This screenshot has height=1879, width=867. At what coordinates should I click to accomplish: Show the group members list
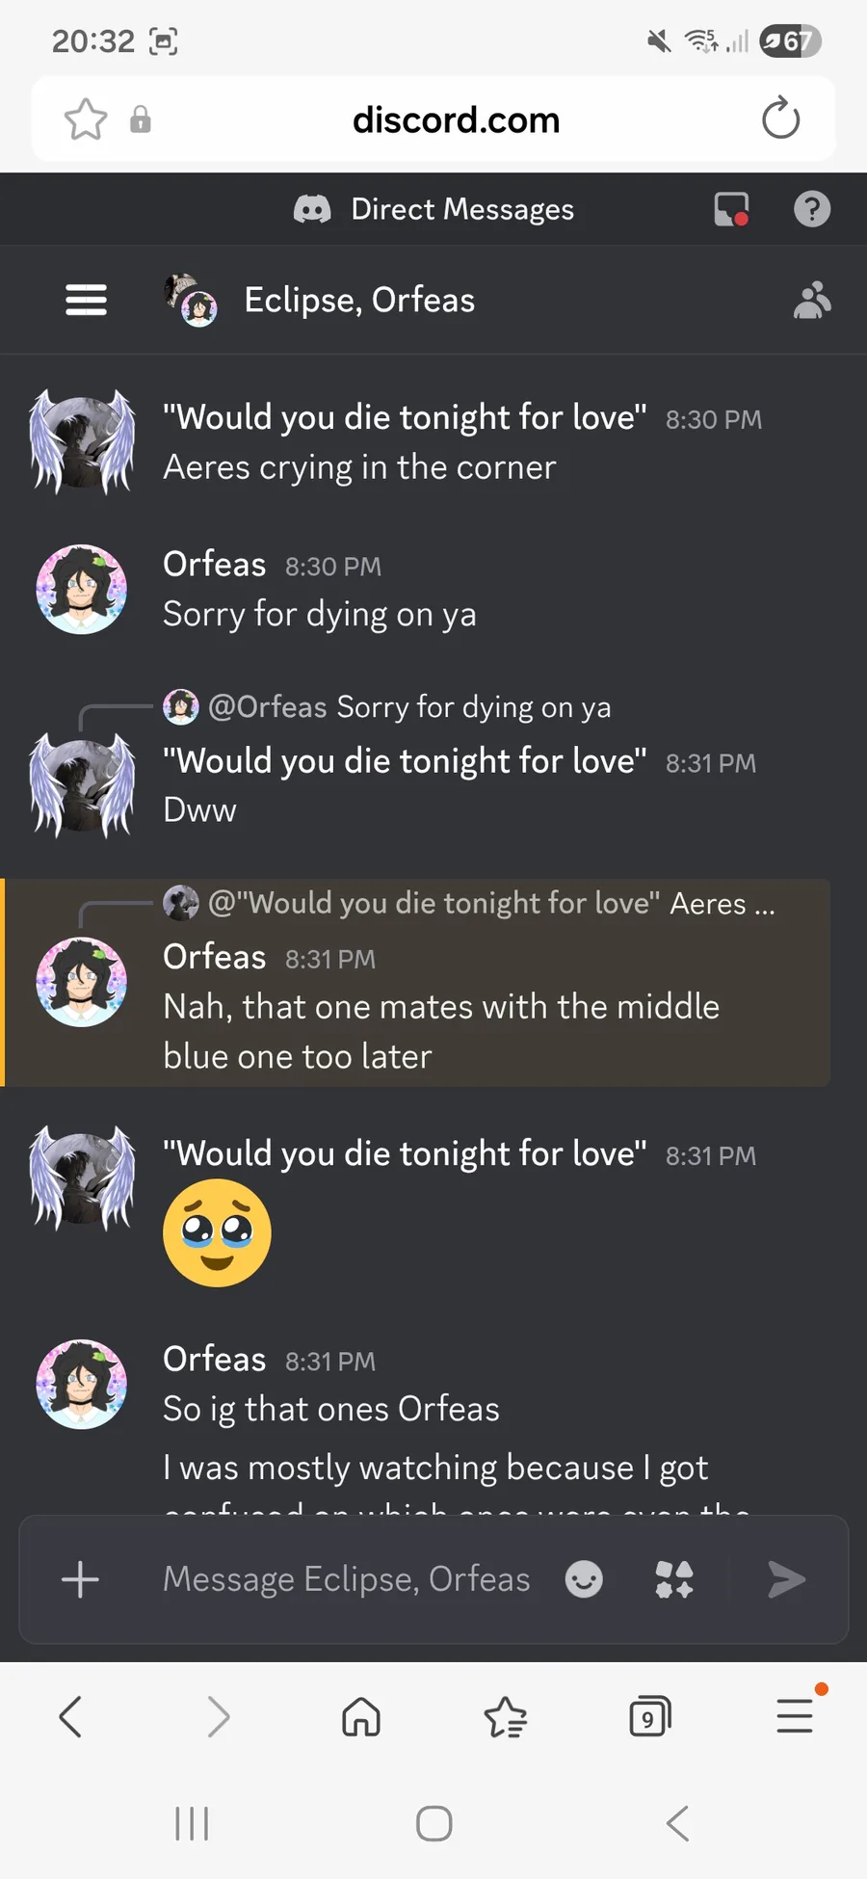point(811,300)
